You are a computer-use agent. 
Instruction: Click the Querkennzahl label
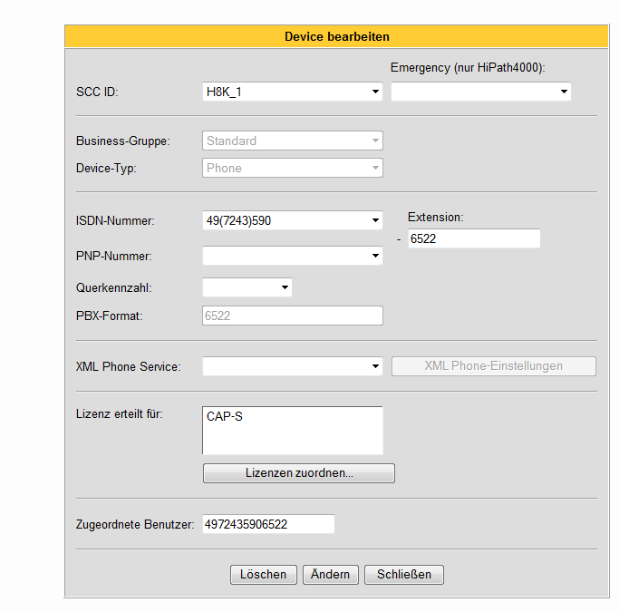pos(113,287)
